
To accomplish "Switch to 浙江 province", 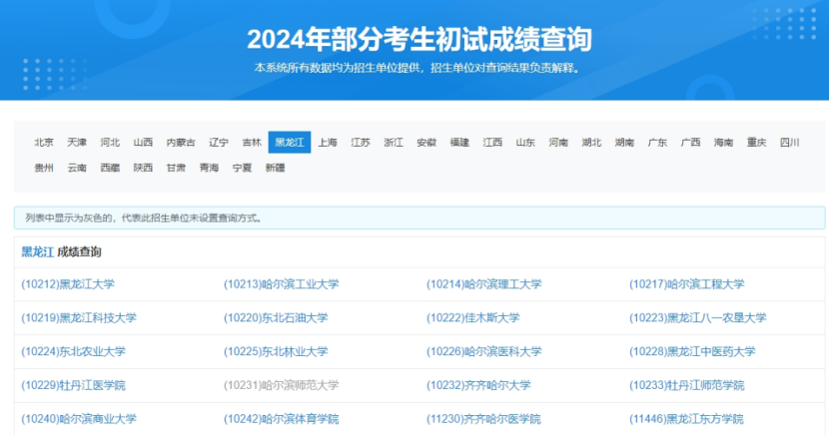I will [x=394, y=142].
